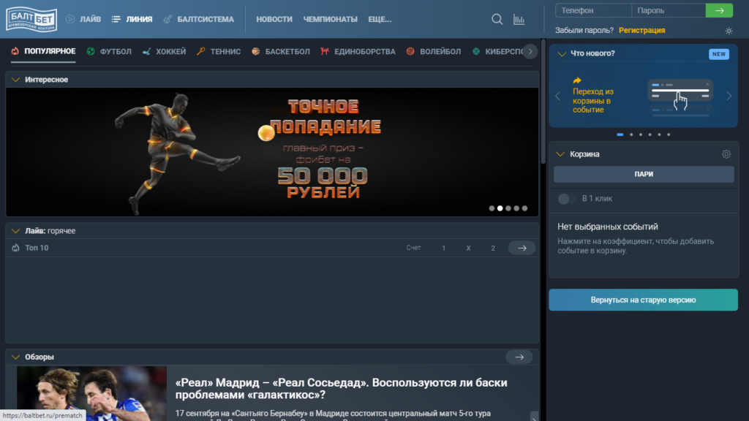Open all live events arrow
Viewport: 749px width, 421px height.
[x=522, y=248]
